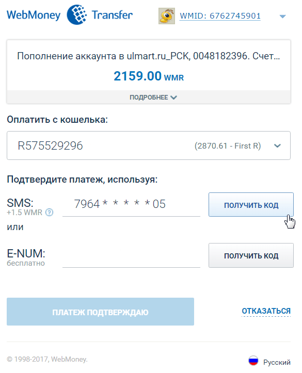Confirm payment with ПЛАТЕЖ ПОДТВЕРЖДАЮ button

pos(100,312)
